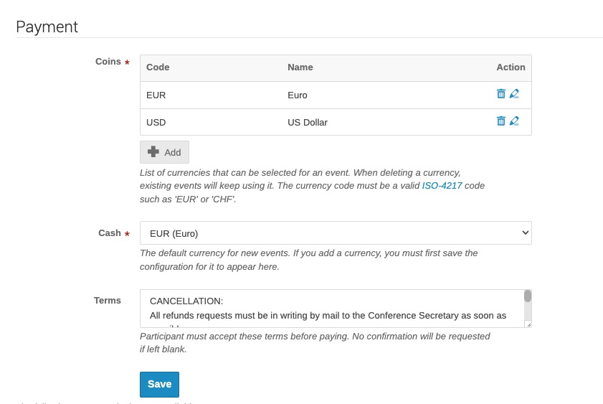Open the Cash default currency dropdown
603x404 pixels.
[x=336, y=233]
